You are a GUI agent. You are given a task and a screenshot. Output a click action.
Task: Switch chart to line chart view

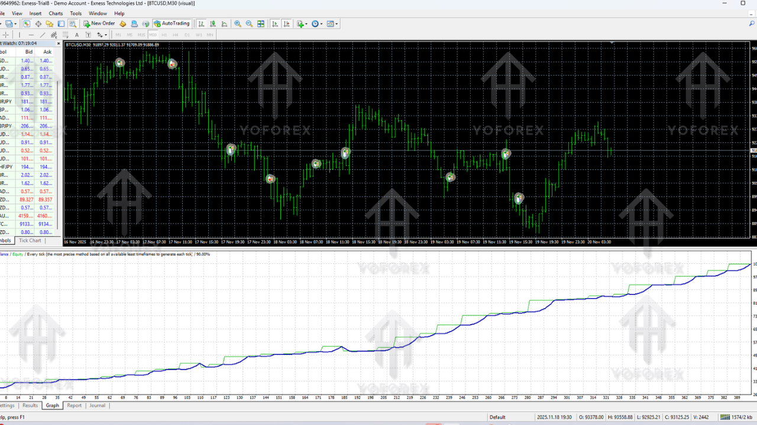coord(224,24)
